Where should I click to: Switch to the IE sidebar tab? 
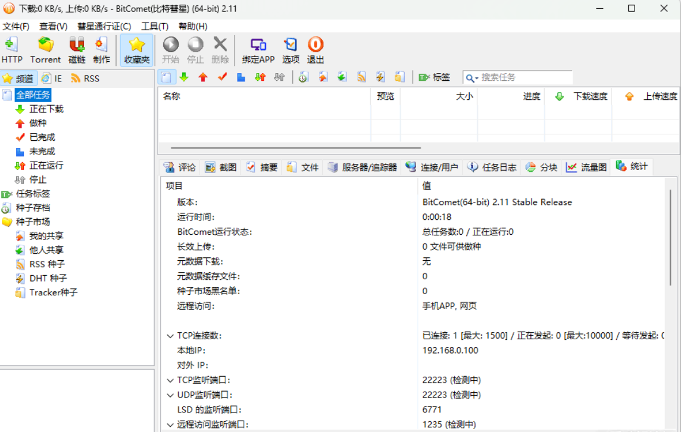click(x=52, y=78)
